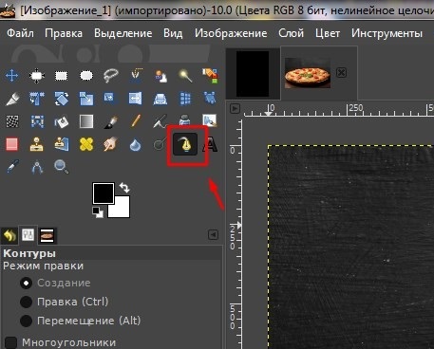Open the black foreground color swatch
This screenshot has height=349, width=434.
point(104,193)
